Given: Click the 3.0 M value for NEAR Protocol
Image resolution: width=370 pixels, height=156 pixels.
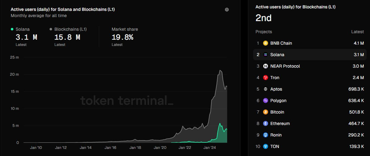Looking at the screenshot, I should [359, 66].
